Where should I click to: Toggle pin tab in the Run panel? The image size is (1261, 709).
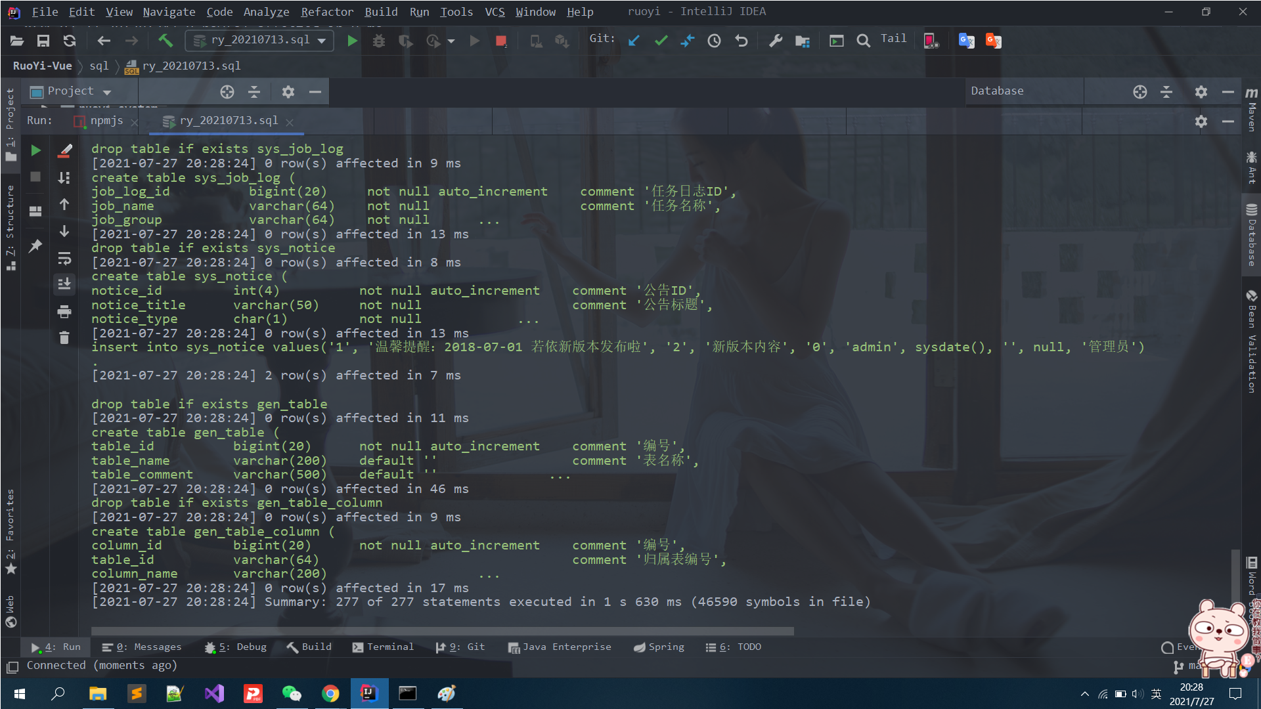point(35,246)
